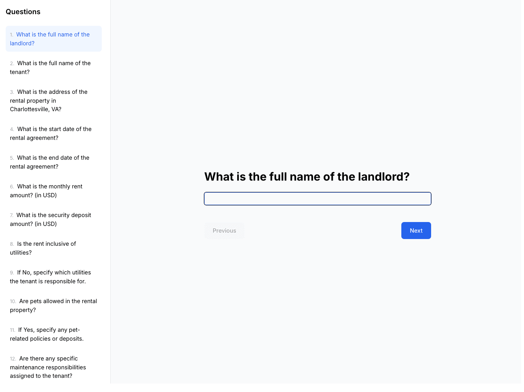Select the start date of rental agreement question
Image resolution: width=524 pixels, height=392 pixels.
click(x=54, y=133)
